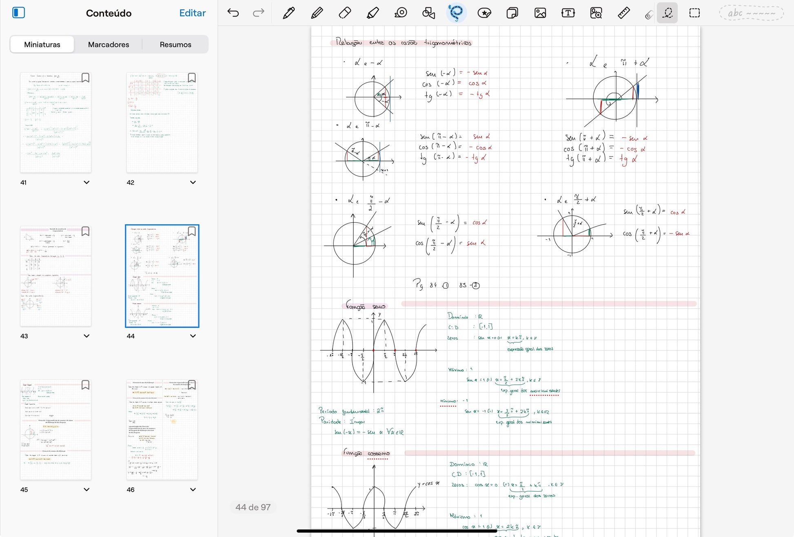Screen dimensions: 794x537
Task: Collapse the sidebar panel
Action: point(19,13)
